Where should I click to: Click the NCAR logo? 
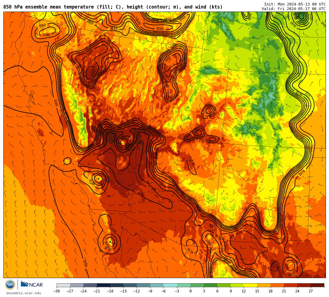coord(32,284)
